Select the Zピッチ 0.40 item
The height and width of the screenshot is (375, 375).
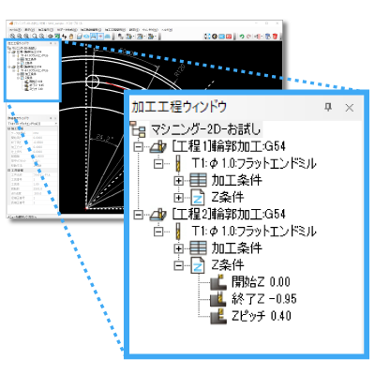coord(262,316)
